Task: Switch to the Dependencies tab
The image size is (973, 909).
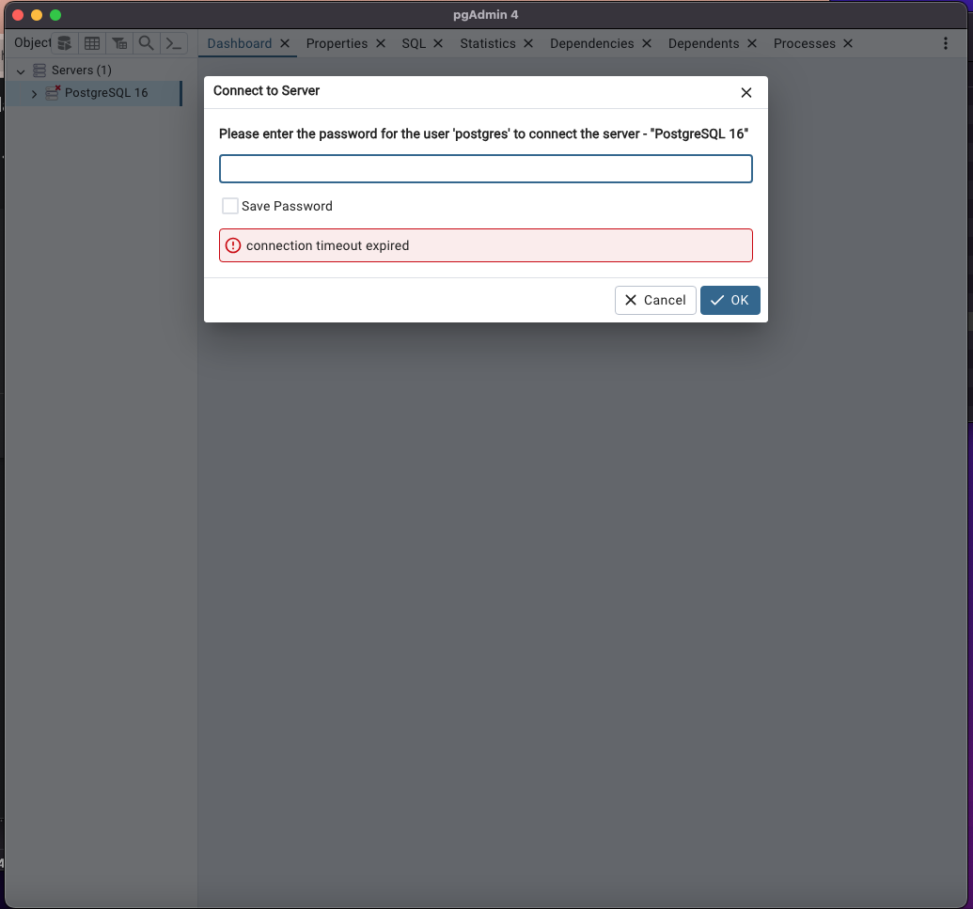Action: pos(591,42)
